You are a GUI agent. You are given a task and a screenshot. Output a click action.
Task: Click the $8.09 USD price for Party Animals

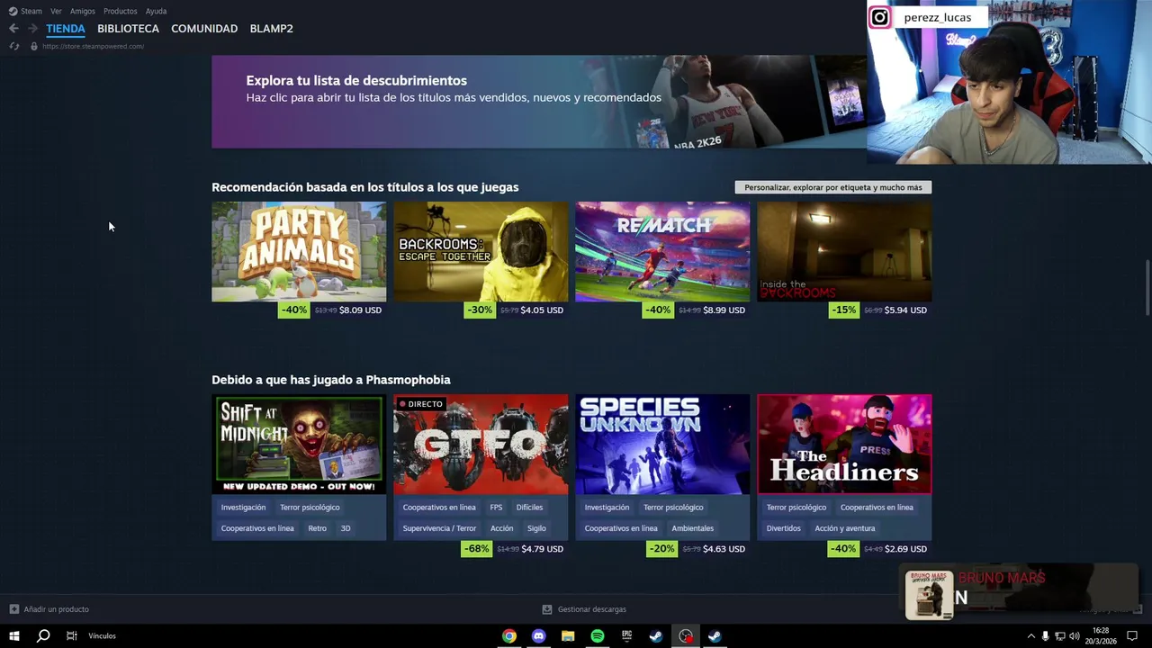tap(360, 310)
